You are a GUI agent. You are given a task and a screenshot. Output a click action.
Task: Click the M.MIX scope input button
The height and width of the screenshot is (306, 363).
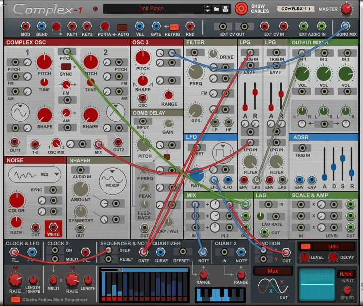pyautogui.click(x=345, y=274)
